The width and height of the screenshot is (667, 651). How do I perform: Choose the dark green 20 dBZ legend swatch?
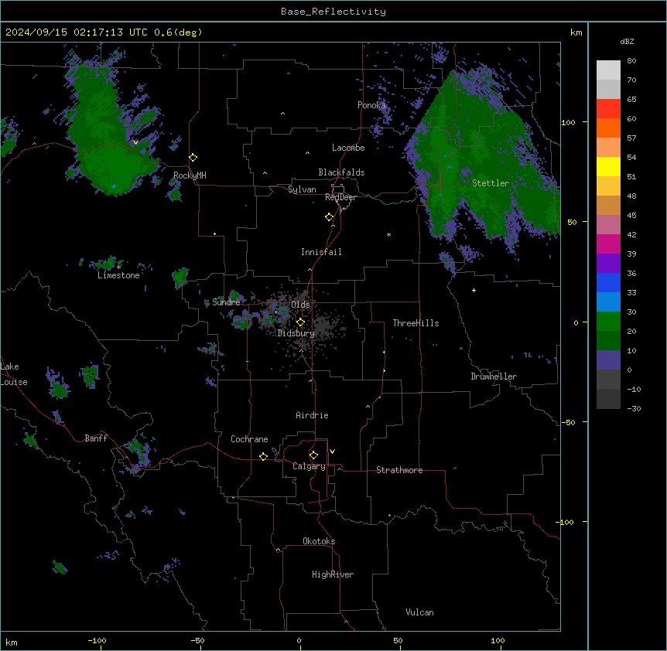click(x=608, y=341)
